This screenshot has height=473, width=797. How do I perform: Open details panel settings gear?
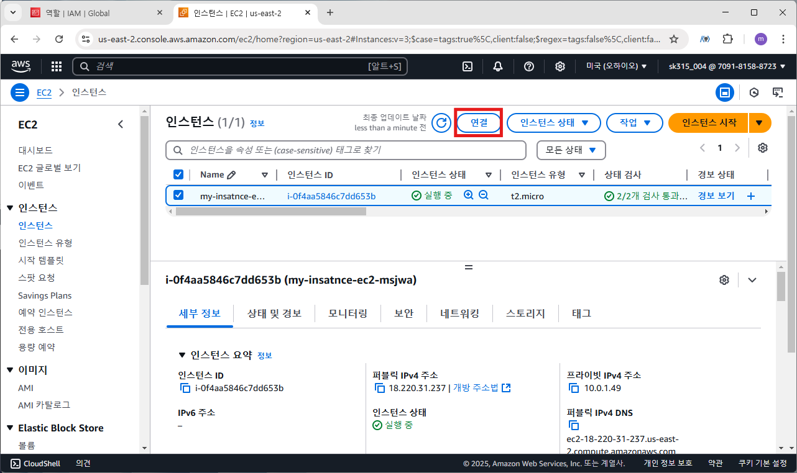pos(724,280)
